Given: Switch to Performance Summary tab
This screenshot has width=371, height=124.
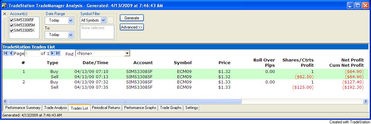Looking at the screenshot, I should pyautogui.click(x=23, y=108).
